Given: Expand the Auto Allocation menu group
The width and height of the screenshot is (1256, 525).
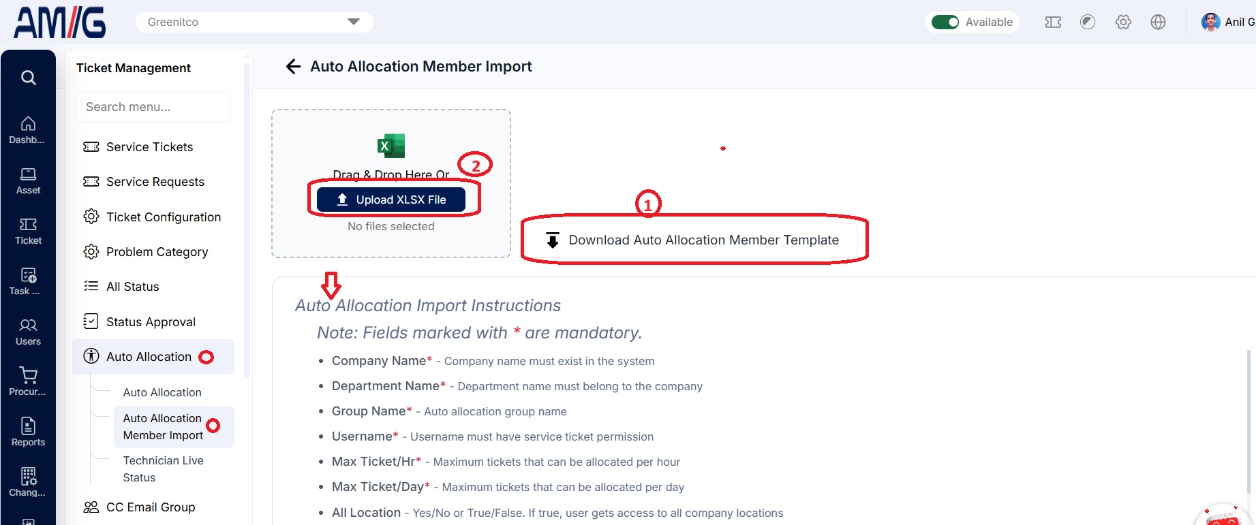Looking at the screenshot, I should (x=153, y=357).
